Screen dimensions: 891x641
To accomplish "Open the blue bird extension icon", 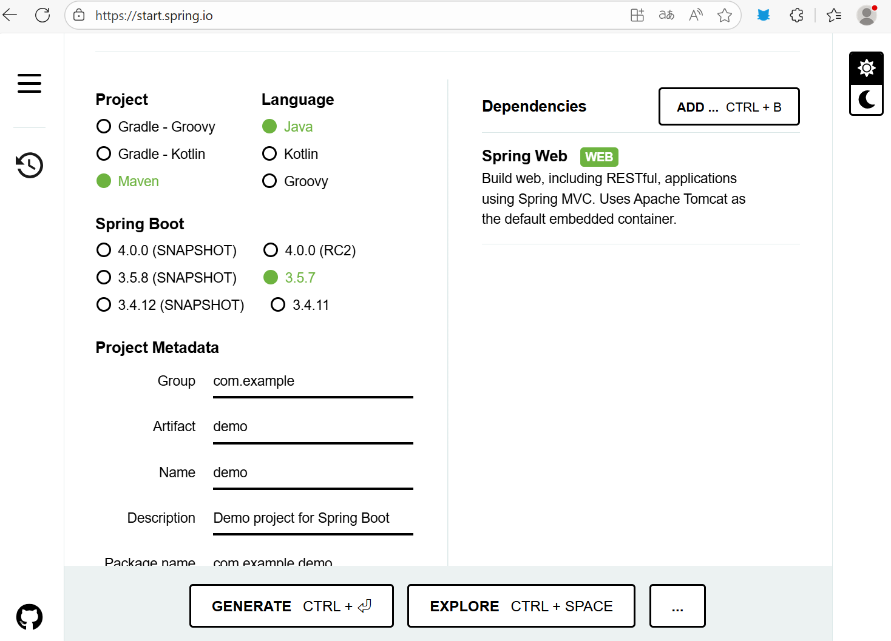I will coord(764,15).
